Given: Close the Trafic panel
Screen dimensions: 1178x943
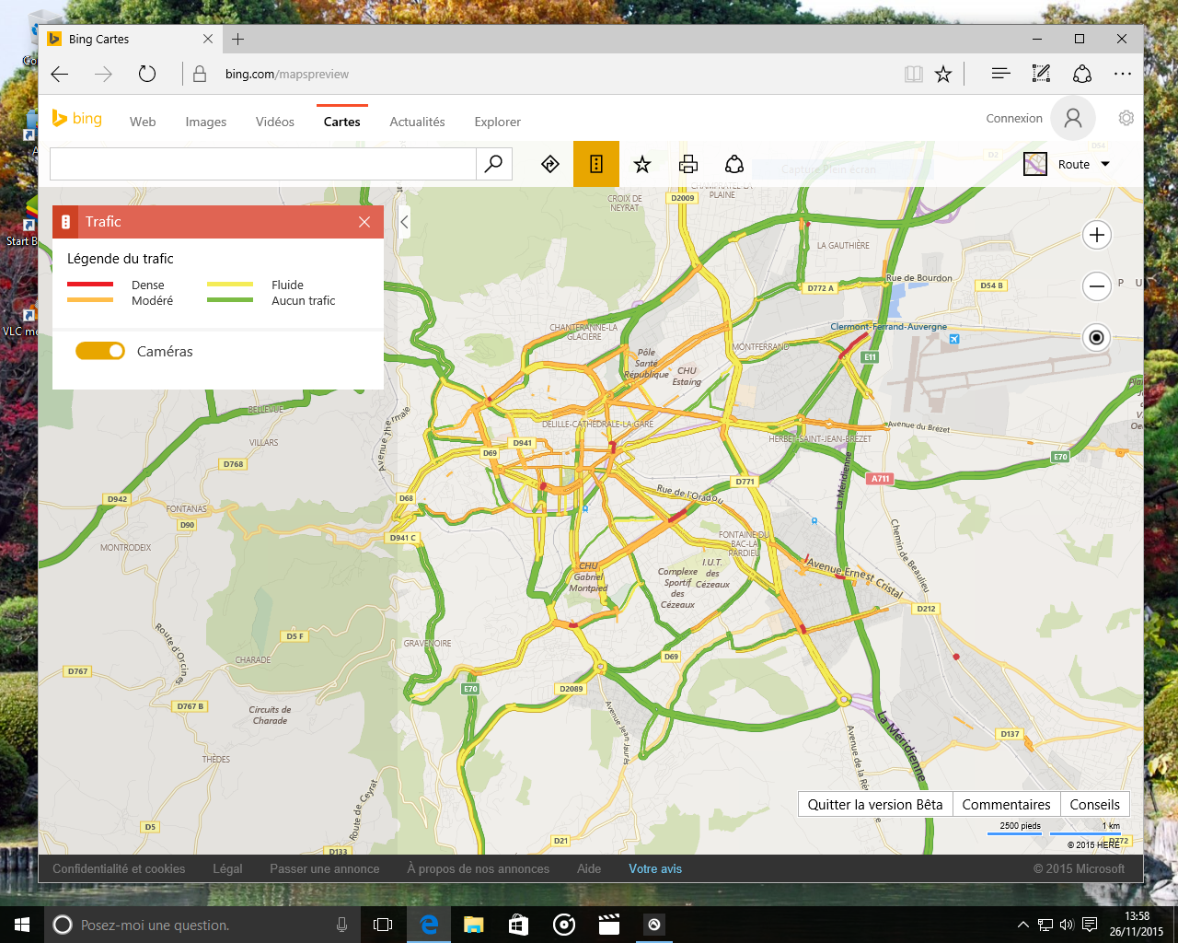Looking at the screenshot, I should pyautogui.click(x=364, y=222).
